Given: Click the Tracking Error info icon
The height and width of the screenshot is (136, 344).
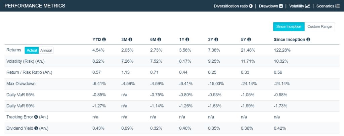Looking at the screenshot, I should [36, 117].
